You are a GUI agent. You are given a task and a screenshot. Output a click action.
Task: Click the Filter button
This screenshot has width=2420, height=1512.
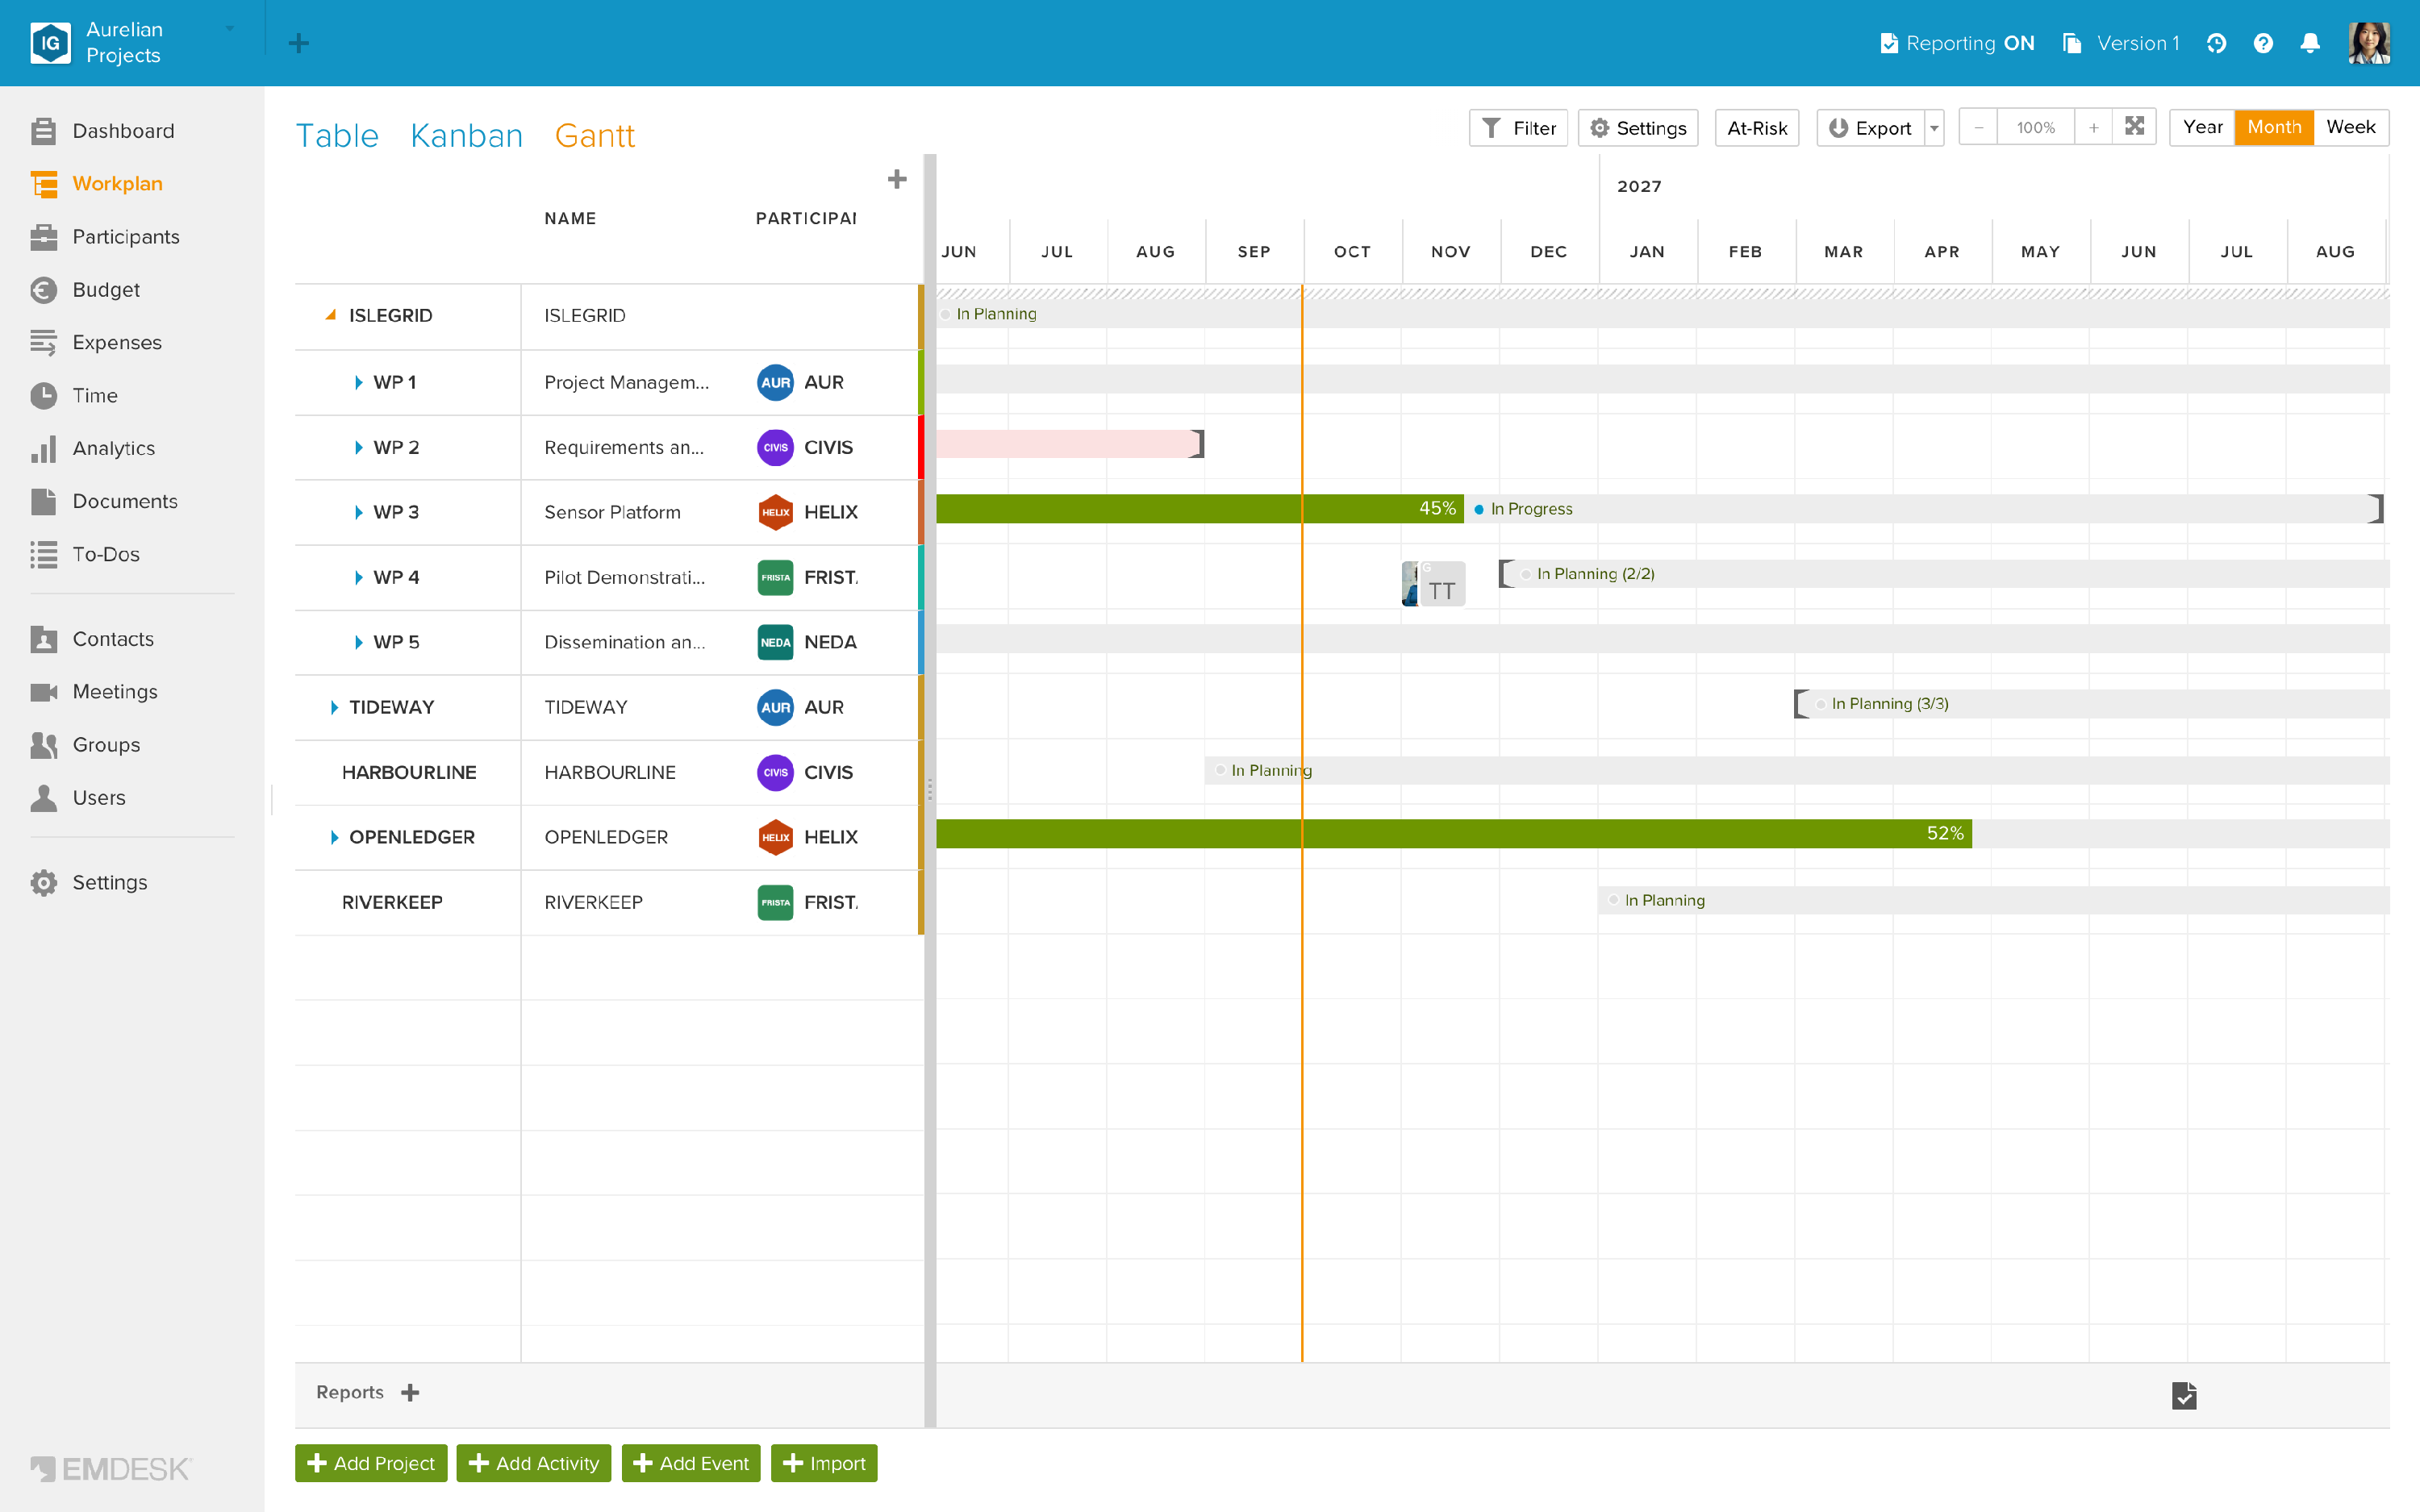click(x=1518, y=128)
